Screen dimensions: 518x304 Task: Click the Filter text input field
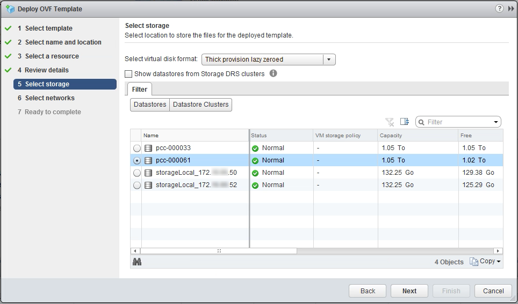click(457, 122)
